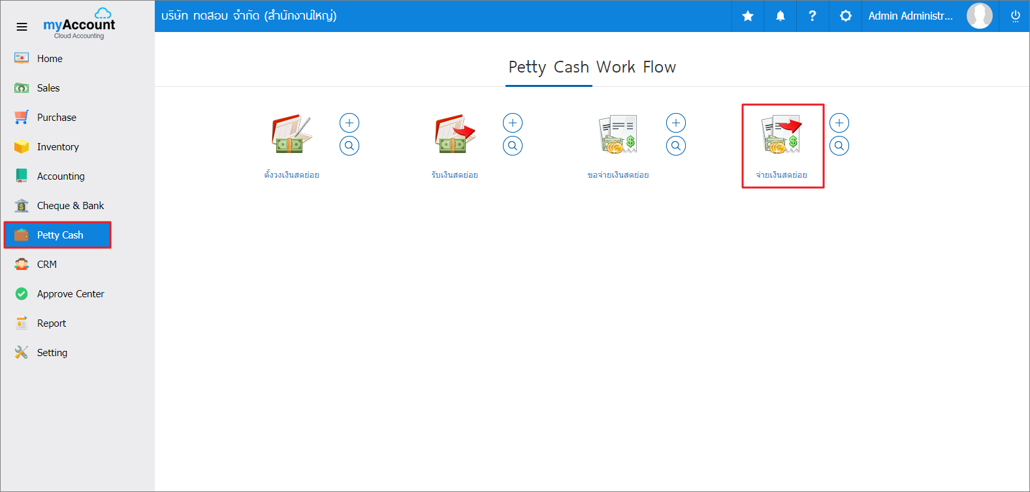Go to the Inventory module

pyautogui.click(x=58, y=147)
